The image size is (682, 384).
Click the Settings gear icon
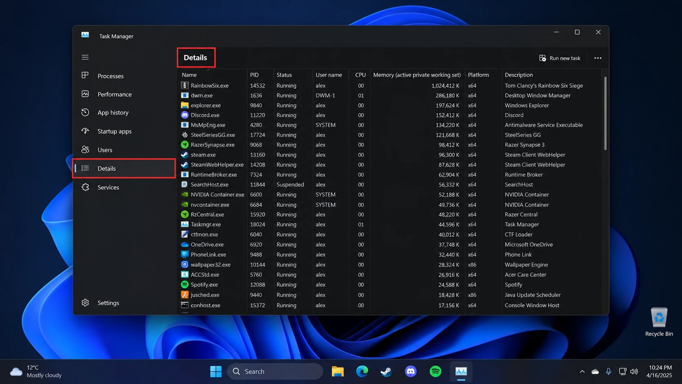pos(85,302)
